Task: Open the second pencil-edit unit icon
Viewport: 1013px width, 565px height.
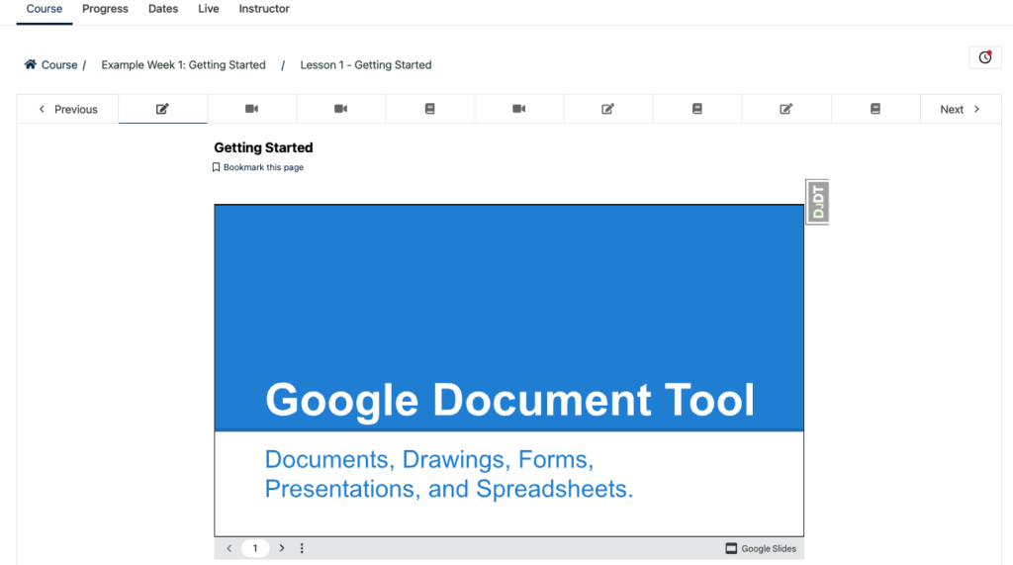Action: [x=608, y=109]
